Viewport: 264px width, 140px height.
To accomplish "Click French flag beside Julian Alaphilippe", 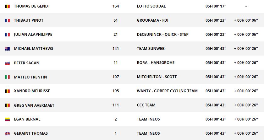I will [7, 35].
